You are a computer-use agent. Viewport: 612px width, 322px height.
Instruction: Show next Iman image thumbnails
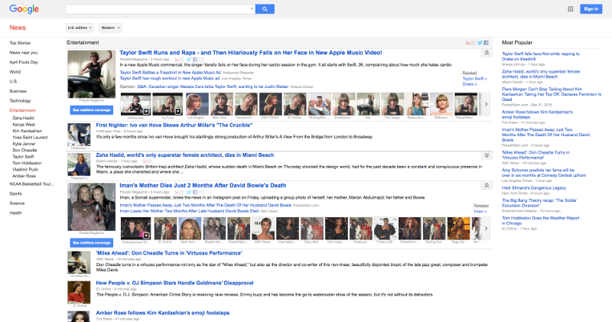coord(486,229)
